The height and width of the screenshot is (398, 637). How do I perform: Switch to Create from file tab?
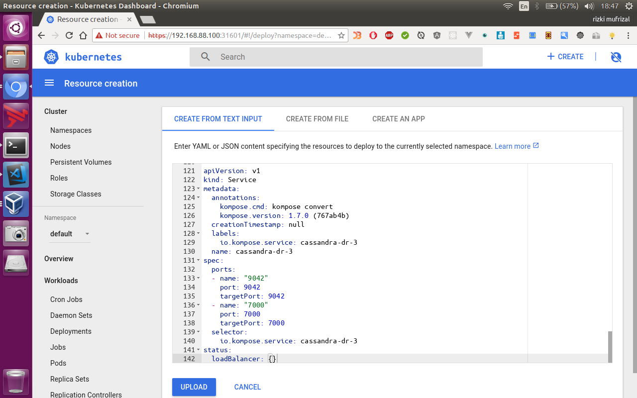(x=317, y=119)
